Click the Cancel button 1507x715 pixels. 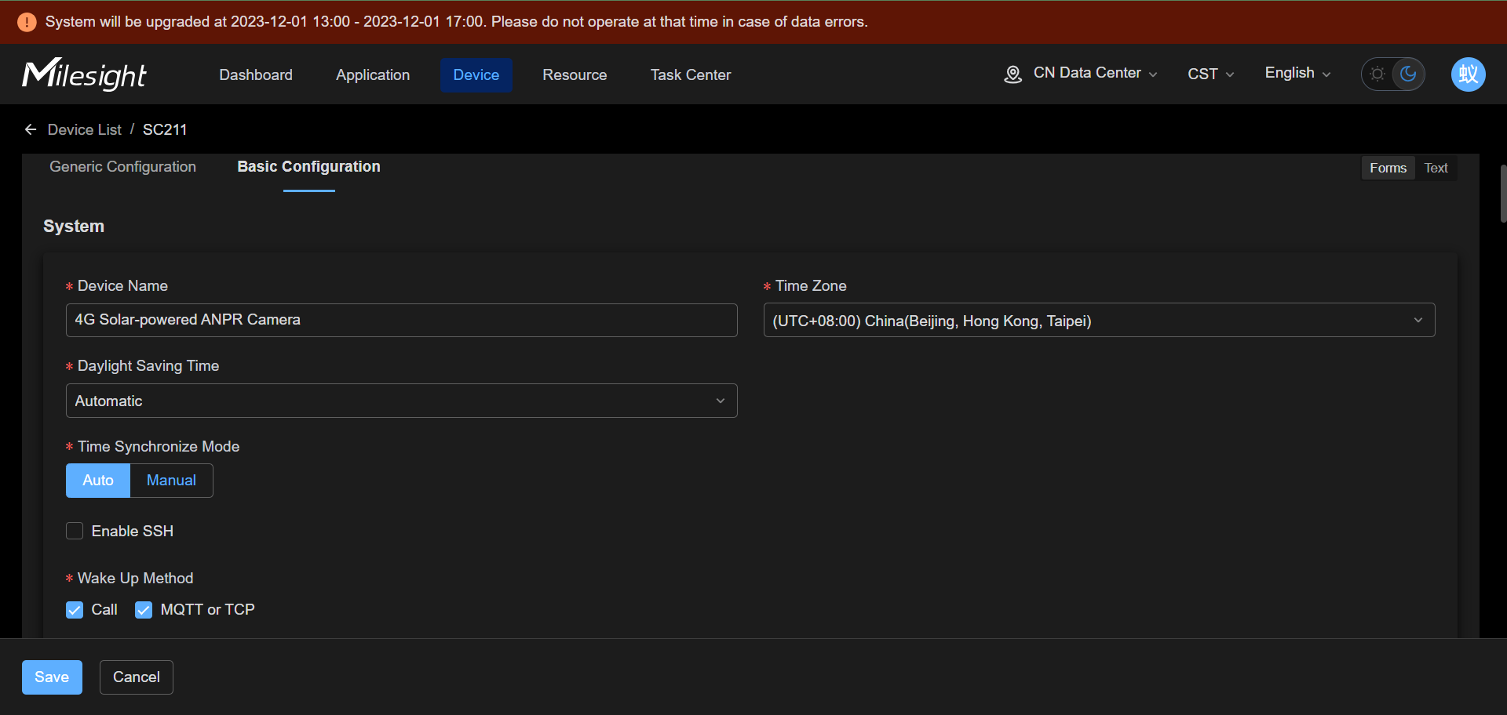click(x=137, y=677)
